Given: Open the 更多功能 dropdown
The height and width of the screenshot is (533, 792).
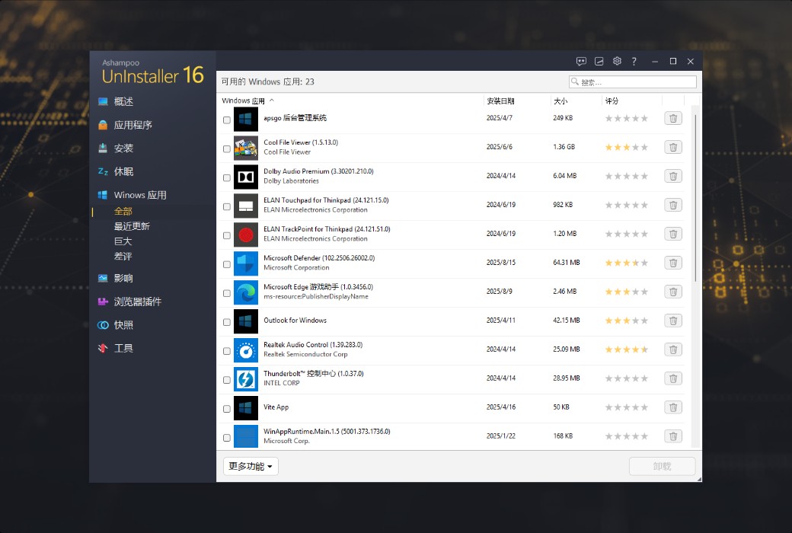Looking at the screenshot, I should (251, 466).
